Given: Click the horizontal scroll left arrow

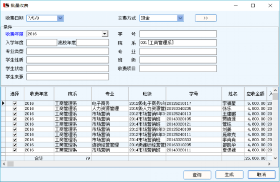Looking at the screenshot, I should [x=4, y=164].
